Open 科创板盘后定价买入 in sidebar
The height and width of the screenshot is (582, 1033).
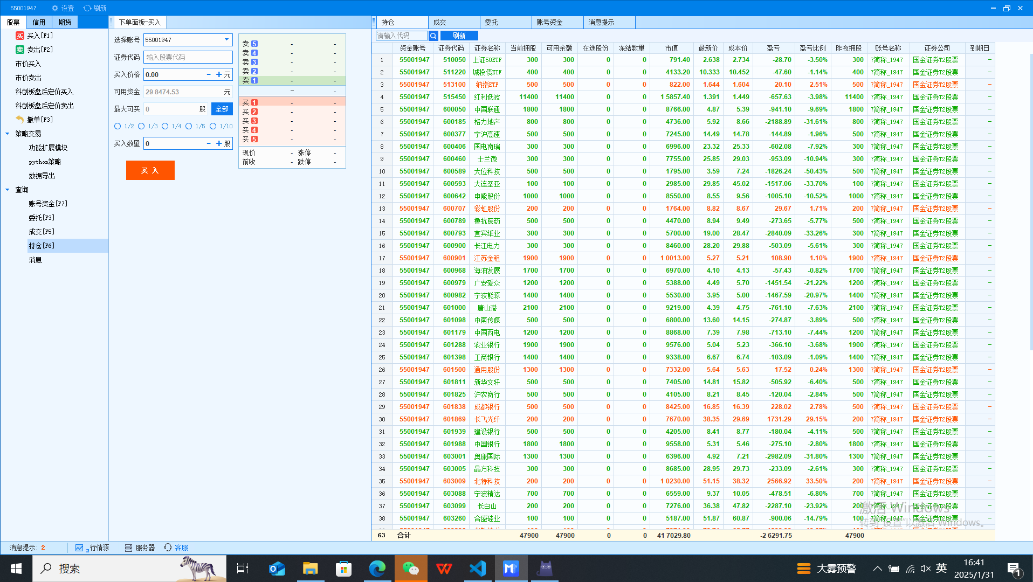44,92
